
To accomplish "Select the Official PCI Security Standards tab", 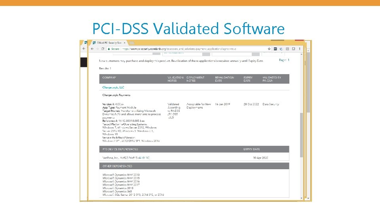I will [x=109, y=43].
